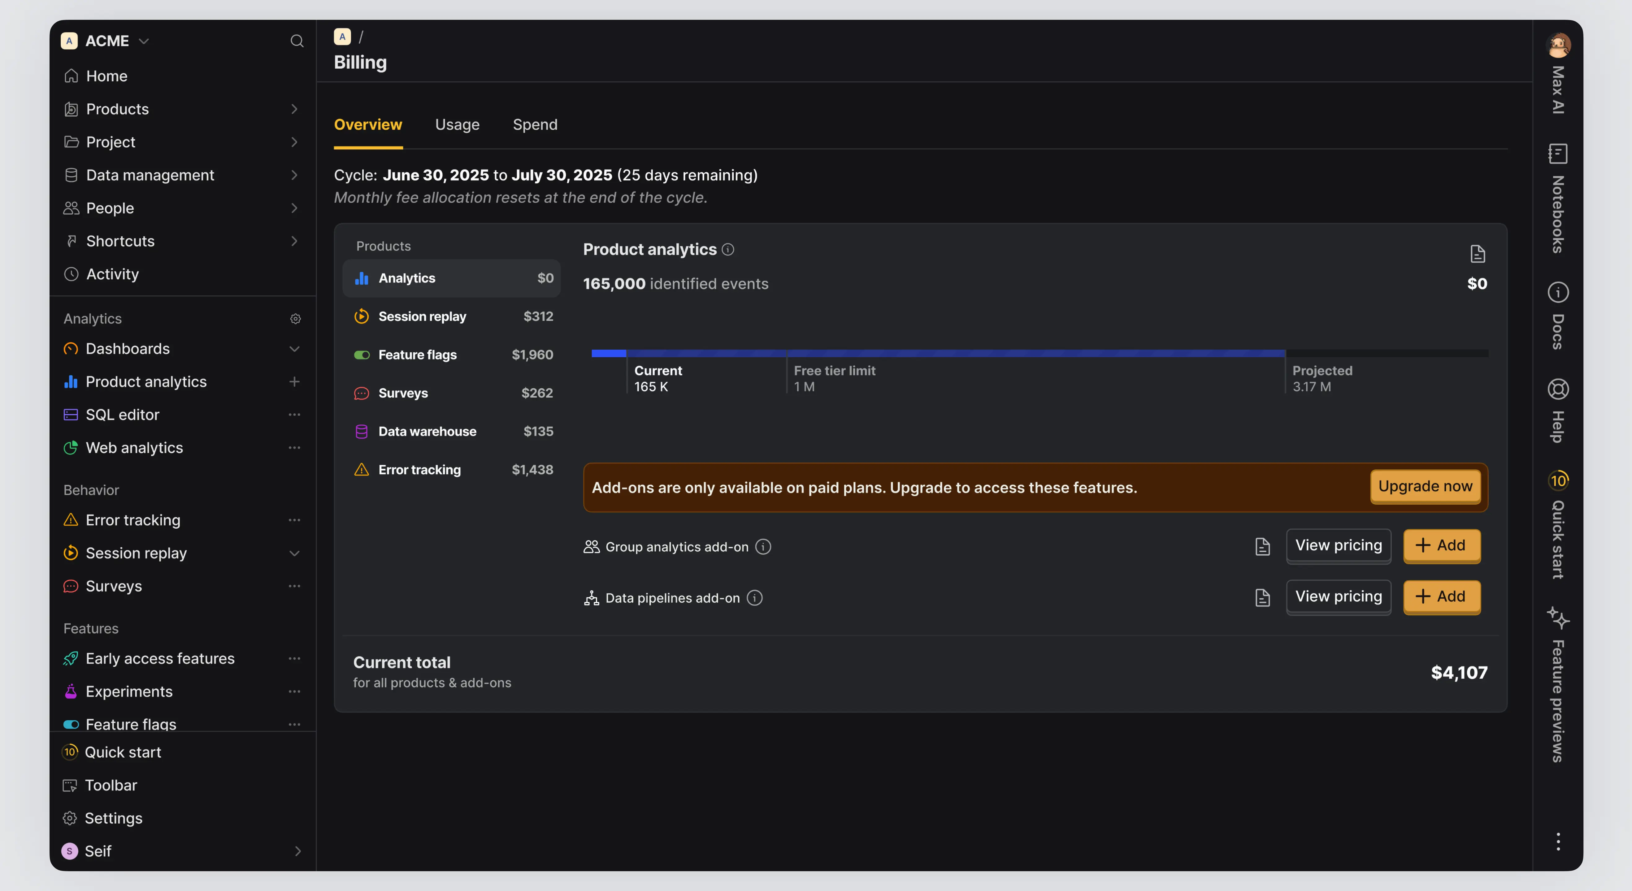Switch to the Spend tab
The width and height of the screenshot is (1632, 891).
click(x=535, y=125)
